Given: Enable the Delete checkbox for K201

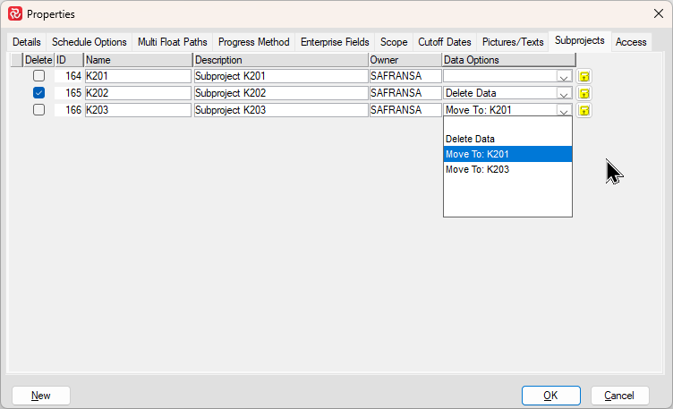Looking at the screenshot, I should [x=38, y=76].
